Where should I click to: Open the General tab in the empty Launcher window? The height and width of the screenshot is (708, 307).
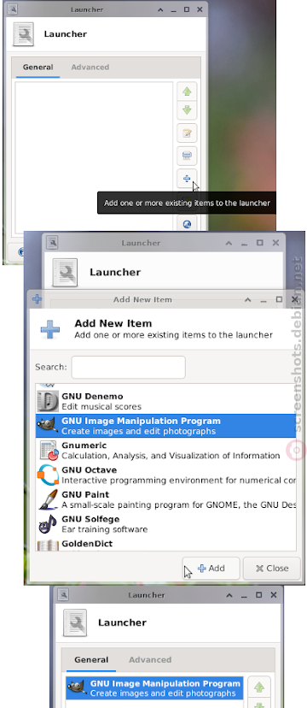click(x=38, y=68)
